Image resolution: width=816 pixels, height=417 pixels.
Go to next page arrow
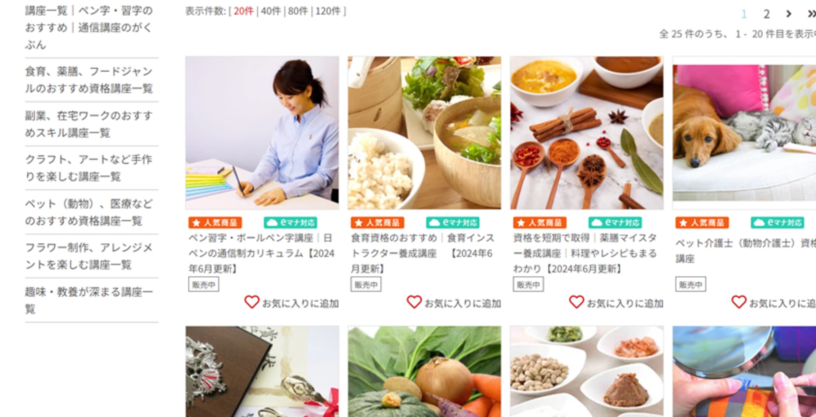[x=789, y=14]
